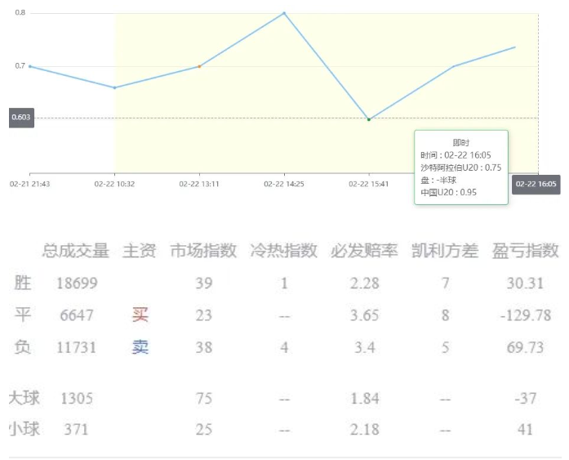Select the 胜 row label

(x=24, y=284)
